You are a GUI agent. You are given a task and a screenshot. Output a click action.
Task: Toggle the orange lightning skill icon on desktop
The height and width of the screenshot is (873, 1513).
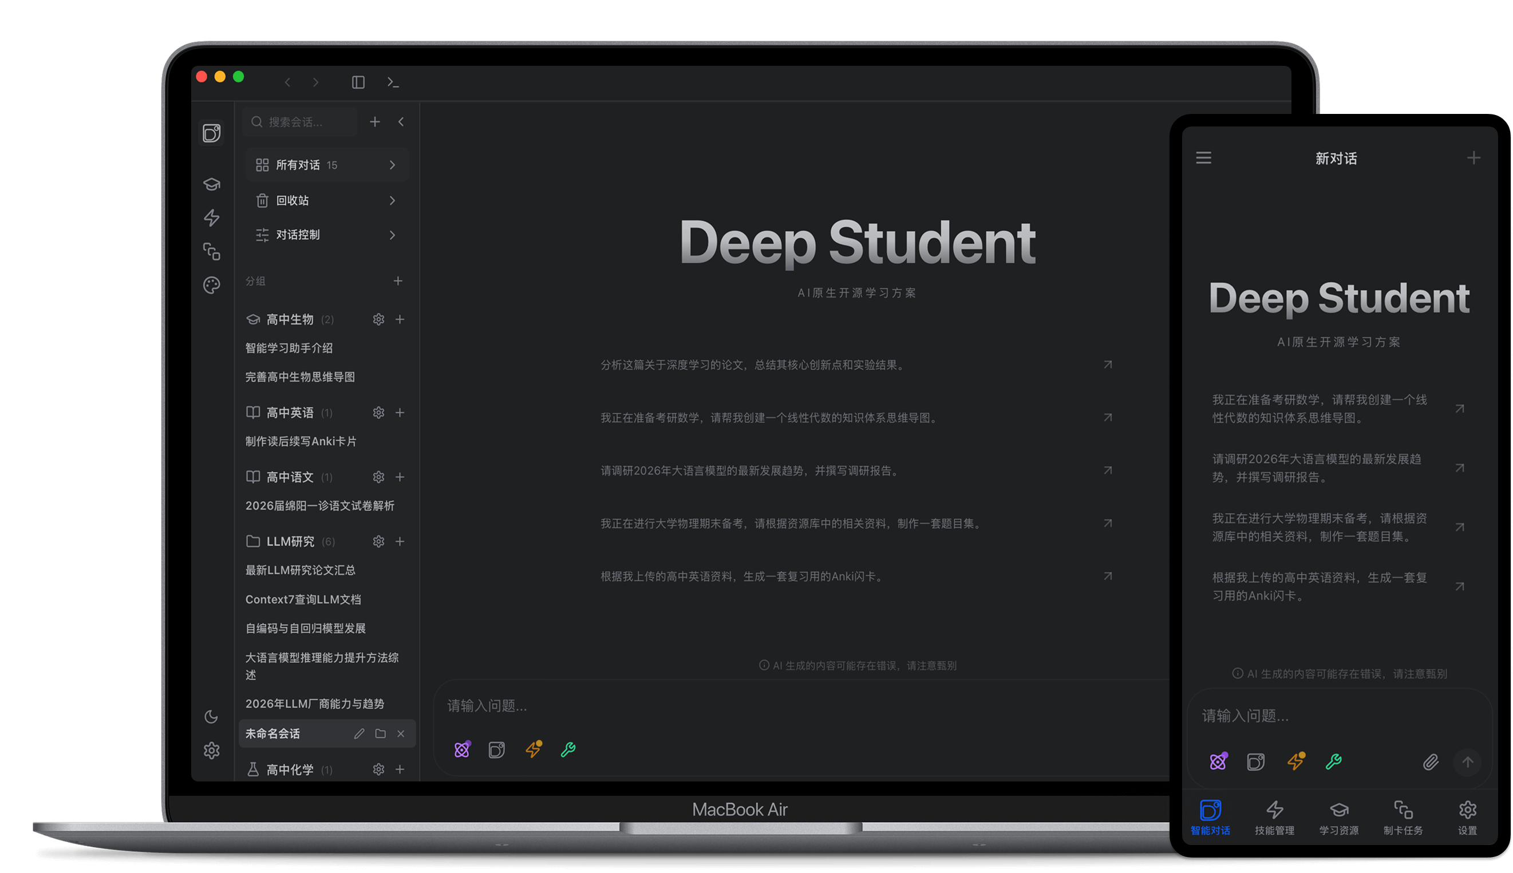(x=533, y=749)
